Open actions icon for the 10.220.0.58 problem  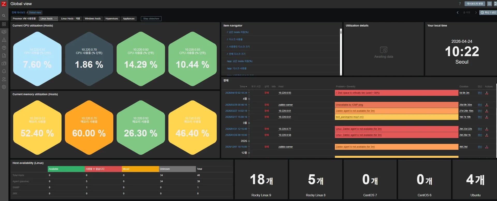[487, 135]
